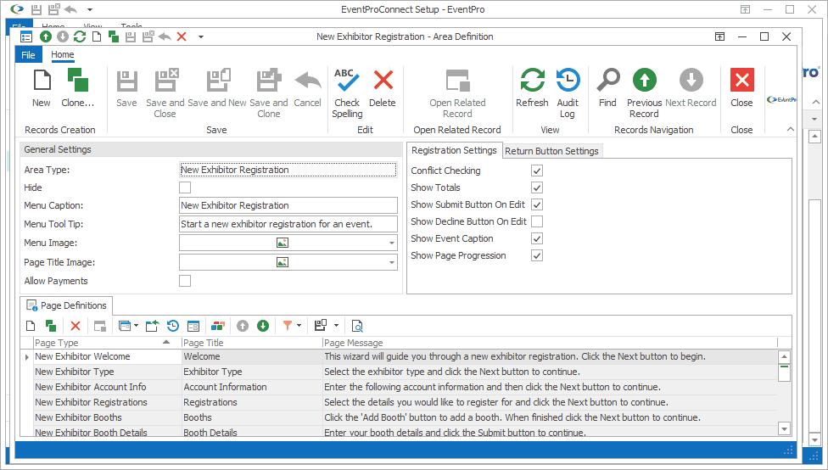Click the red Close ribbon icon

(x=742, y=81)
